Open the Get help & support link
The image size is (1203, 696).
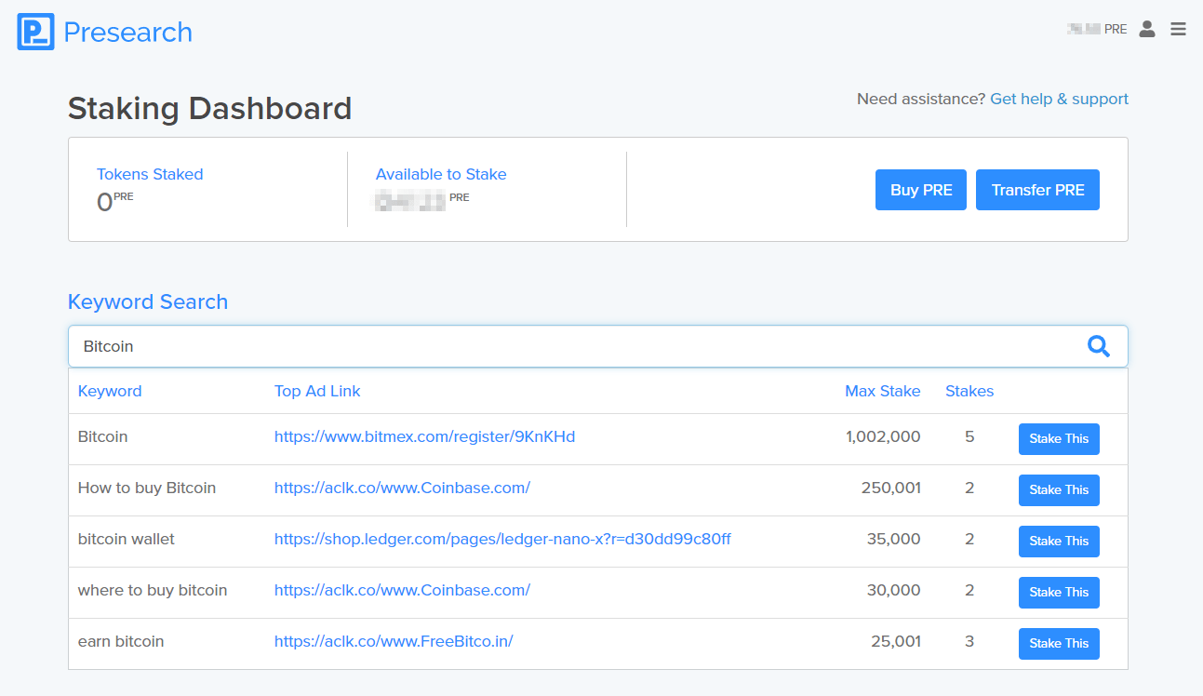tap(1059, 99)
